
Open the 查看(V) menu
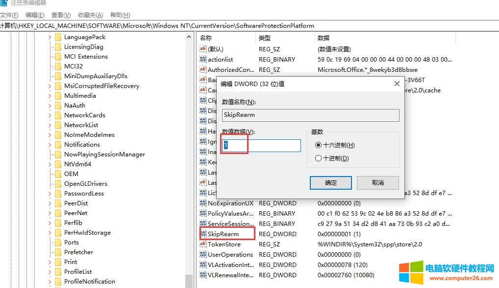click(61, 15)
